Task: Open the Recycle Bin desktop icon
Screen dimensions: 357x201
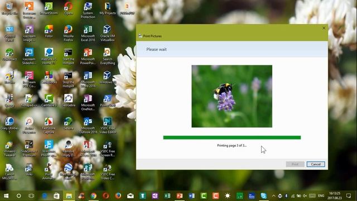Action: tap(9, 9)
